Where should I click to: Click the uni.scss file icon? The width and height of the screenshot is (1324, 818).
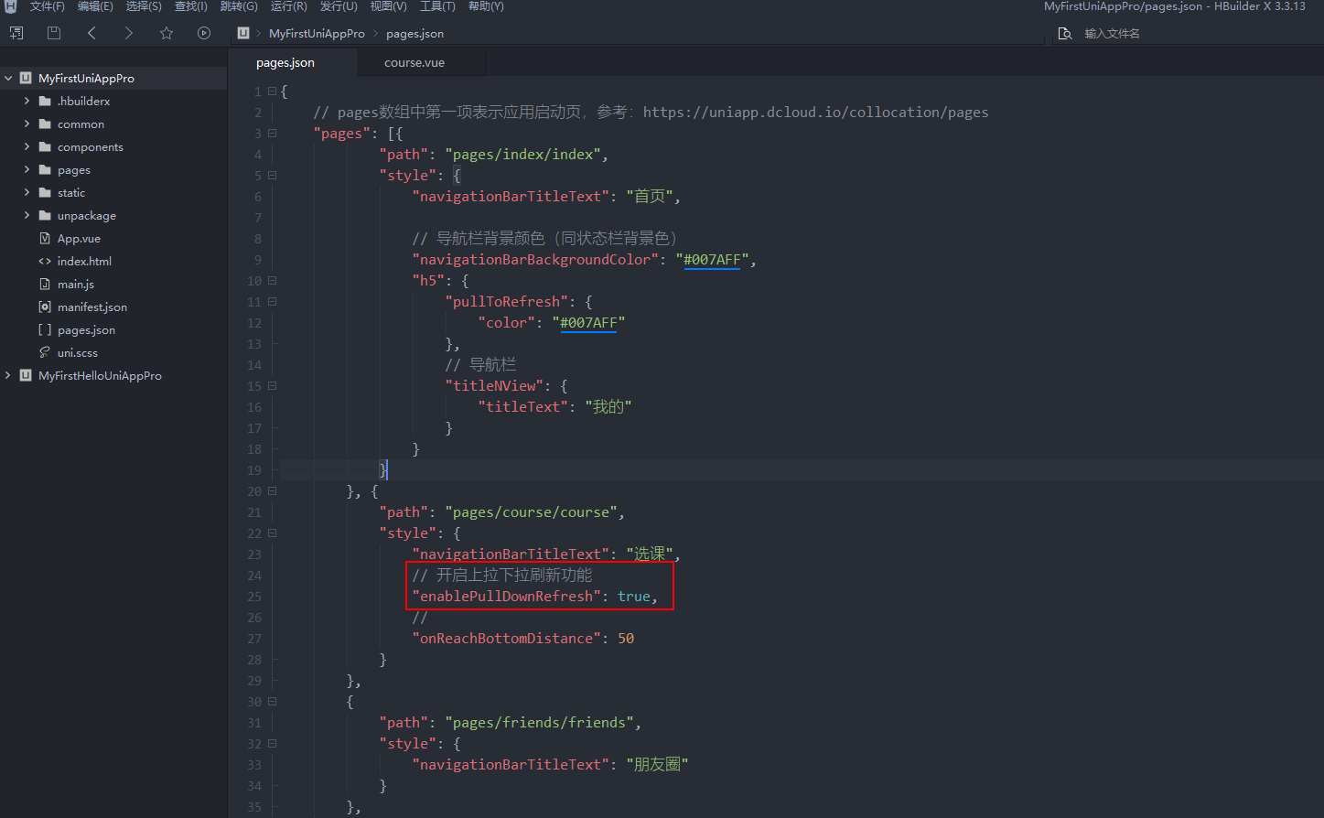point(45,352)
